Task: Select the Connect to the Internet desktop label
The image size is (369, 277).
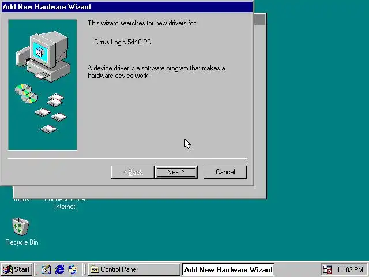Action: tap(65, 203)
